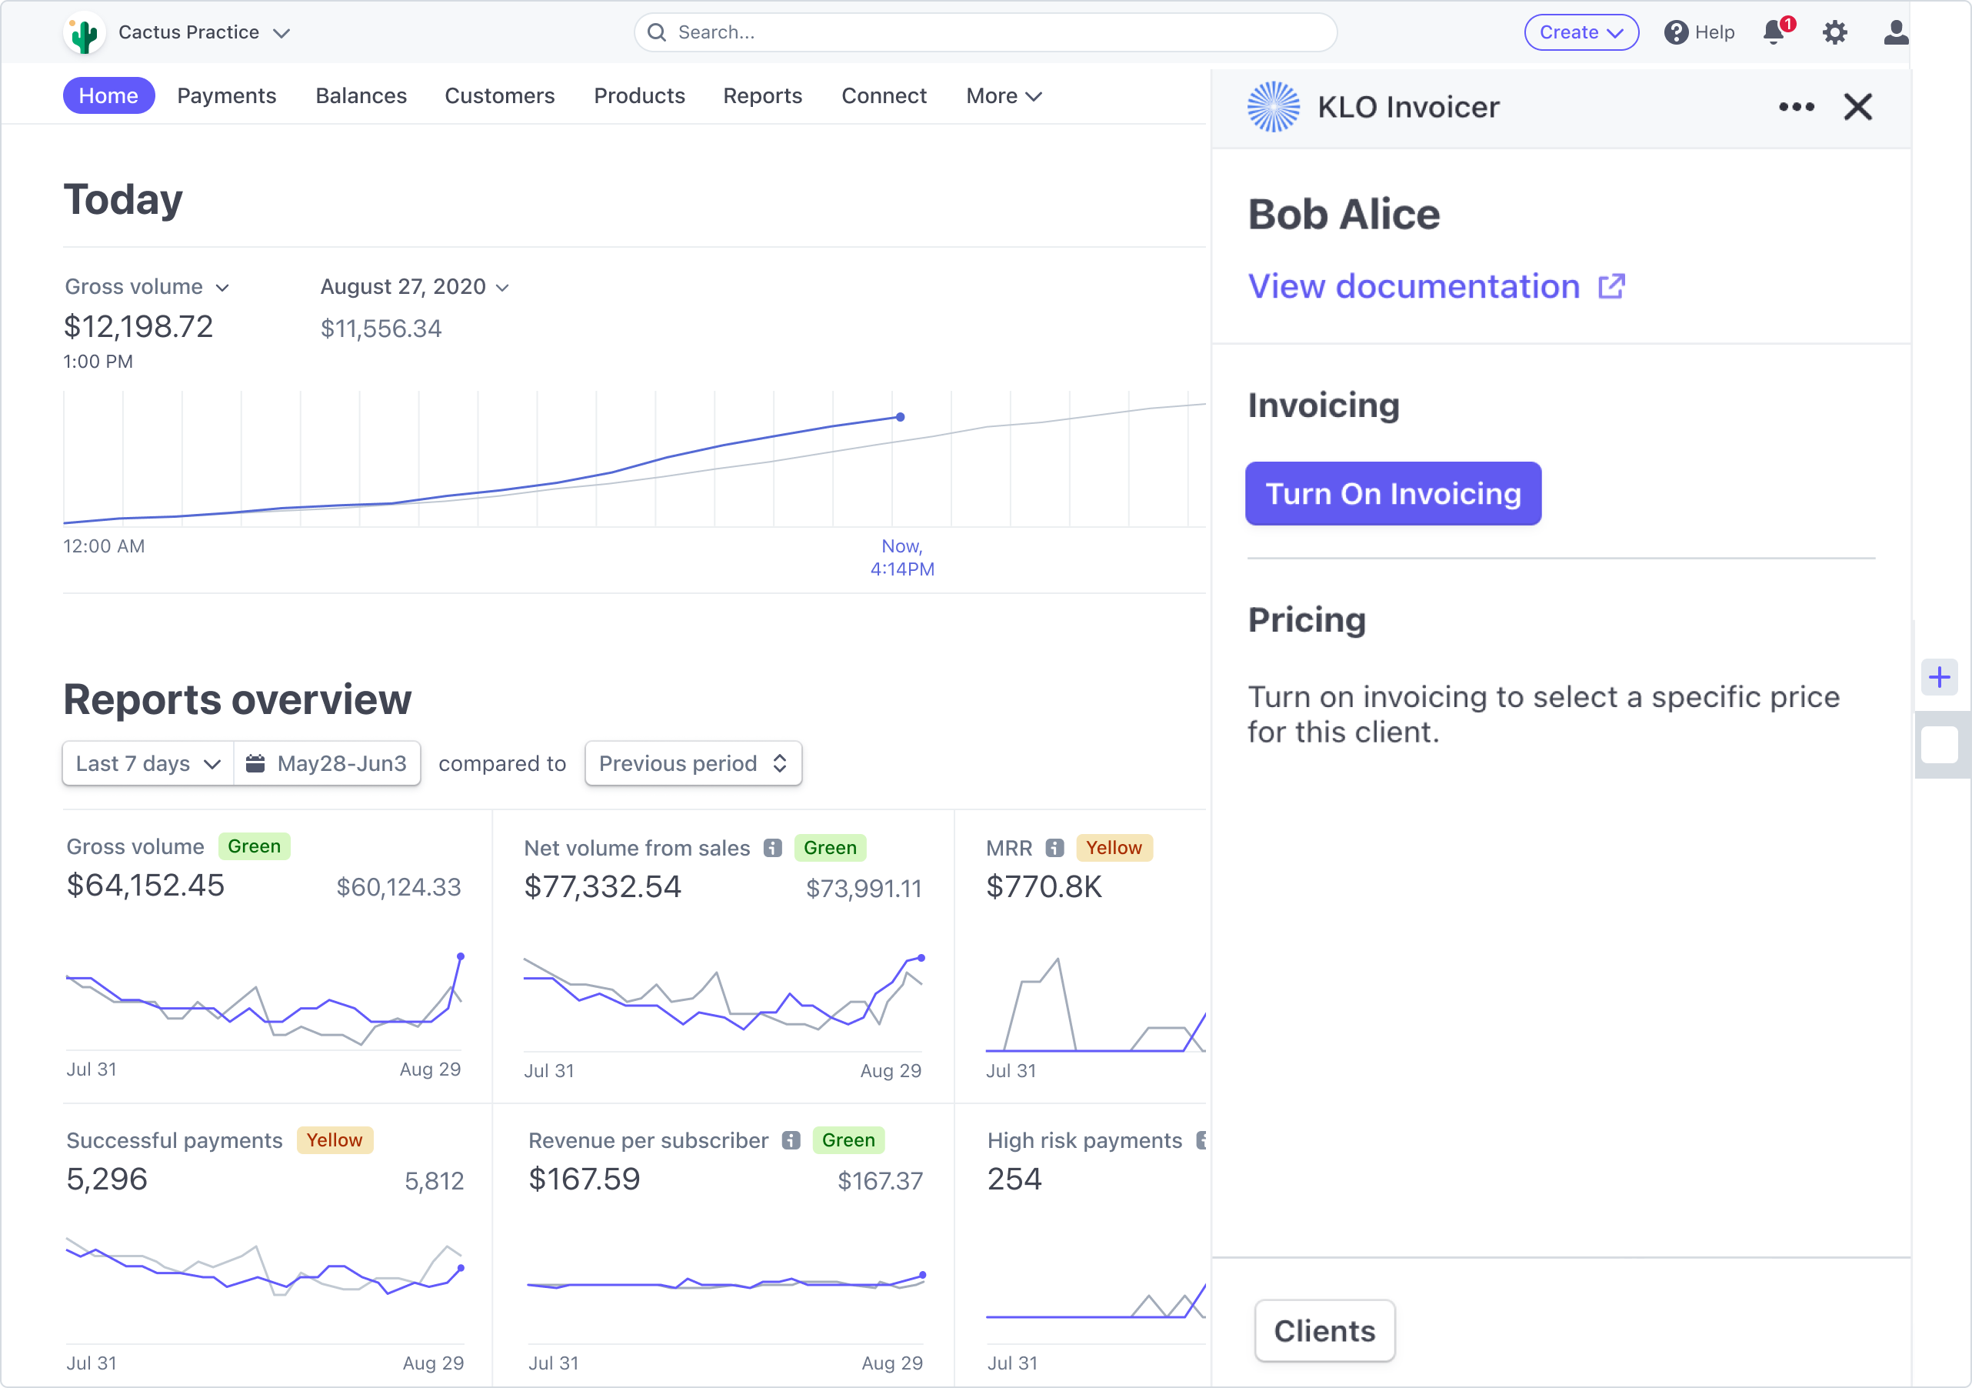Click into the Search field
The height and width of the screenshot is (1388, 1972).
click(984, 32)
